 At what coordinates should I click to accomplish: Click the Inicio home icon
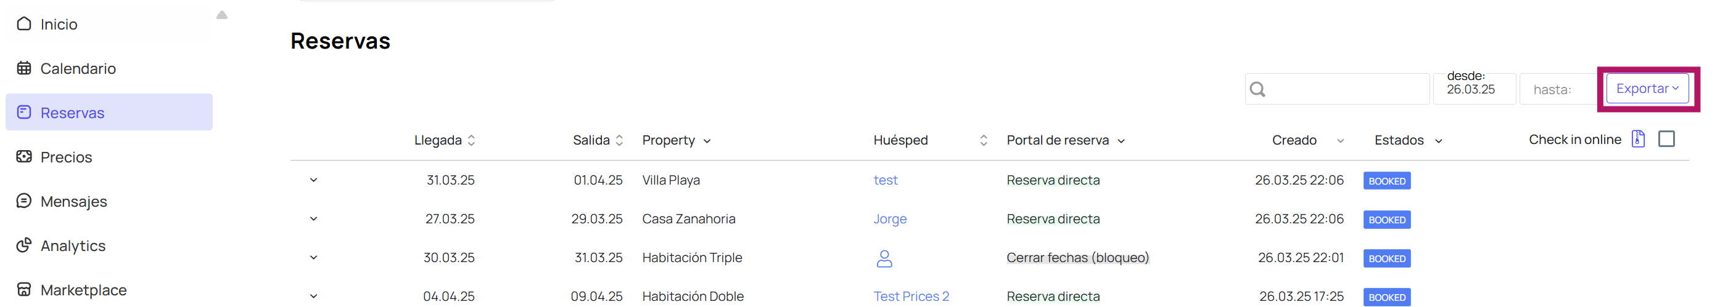click(24, 24)
